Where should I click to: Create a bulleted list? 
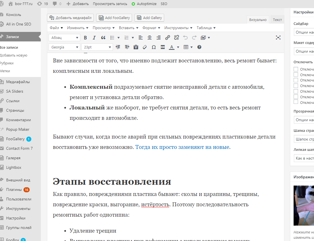pyautogui.click(x=112, y=38)
